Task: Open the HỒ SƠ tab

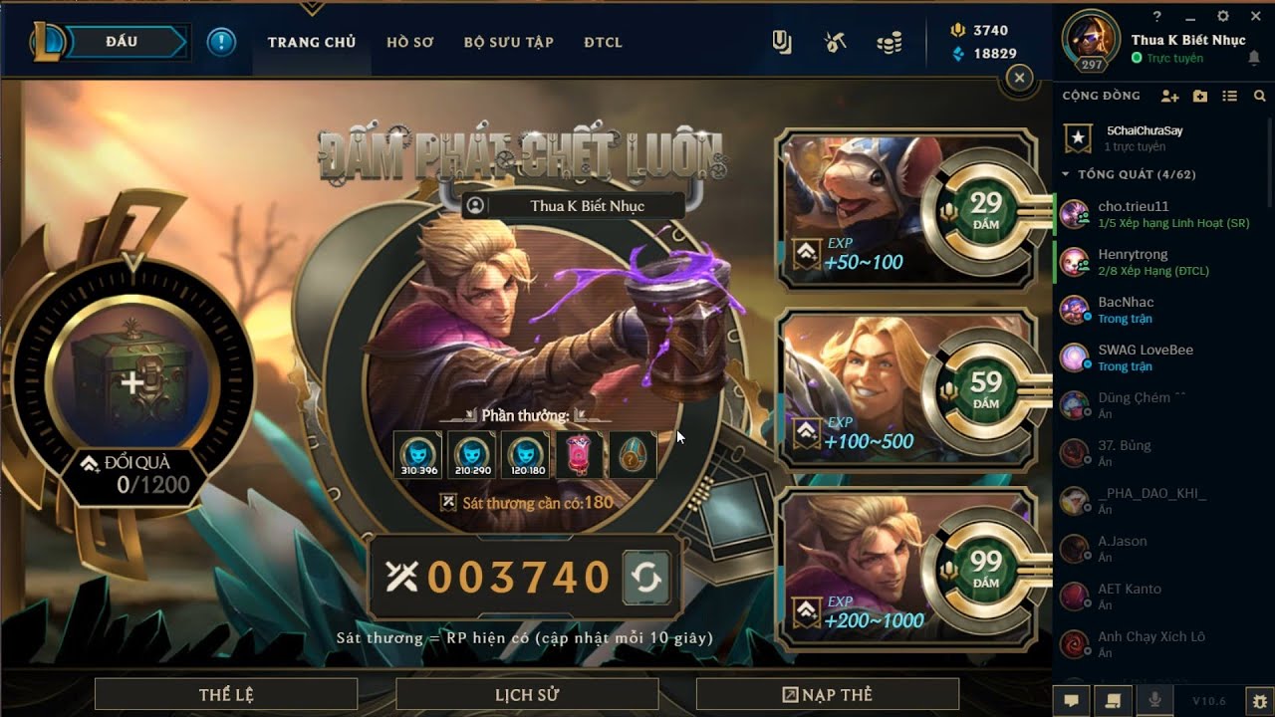Action: pyautogui.click(x=409, y=42)
